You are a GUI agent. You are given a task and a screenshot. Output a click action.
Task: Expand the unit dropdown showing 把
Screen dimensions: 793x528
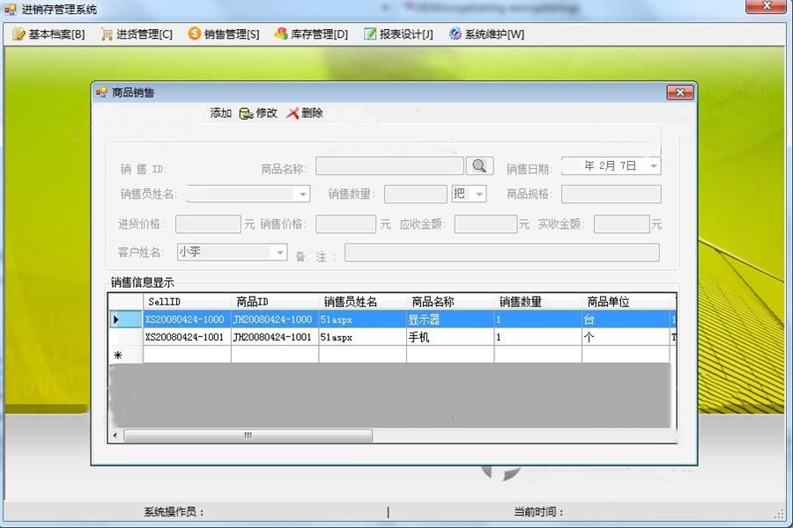[479, 194]
